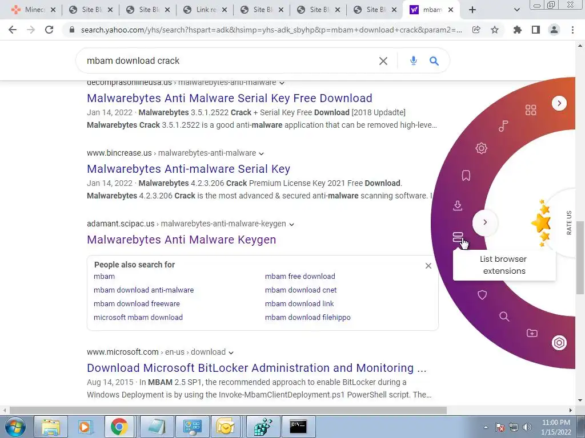Image resolution: width=585 pixels, height=438 pixels.
Task: Open the Chrome profile avatar
Action: click(x=554, y=30)
